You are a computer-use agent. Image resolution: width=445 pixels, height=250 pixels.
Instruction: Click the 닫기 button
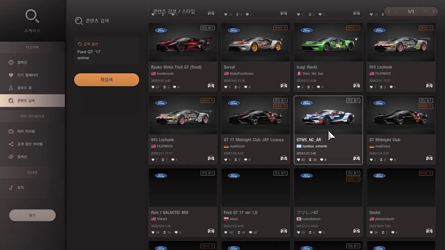32,215
